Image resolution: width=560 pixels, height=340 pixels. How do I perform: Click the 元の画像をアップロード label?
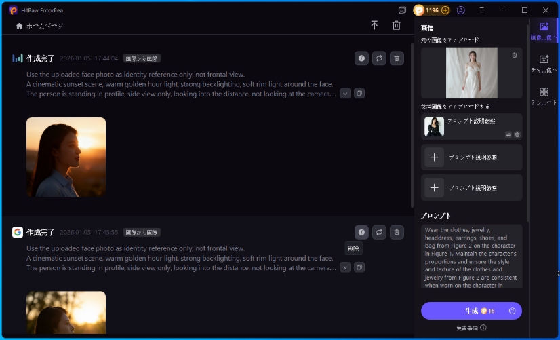[x=449, y=40]
